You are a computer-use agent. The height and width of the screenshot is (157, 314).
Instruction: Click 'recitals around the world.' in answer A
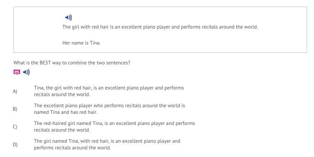[x=62, y=94]
